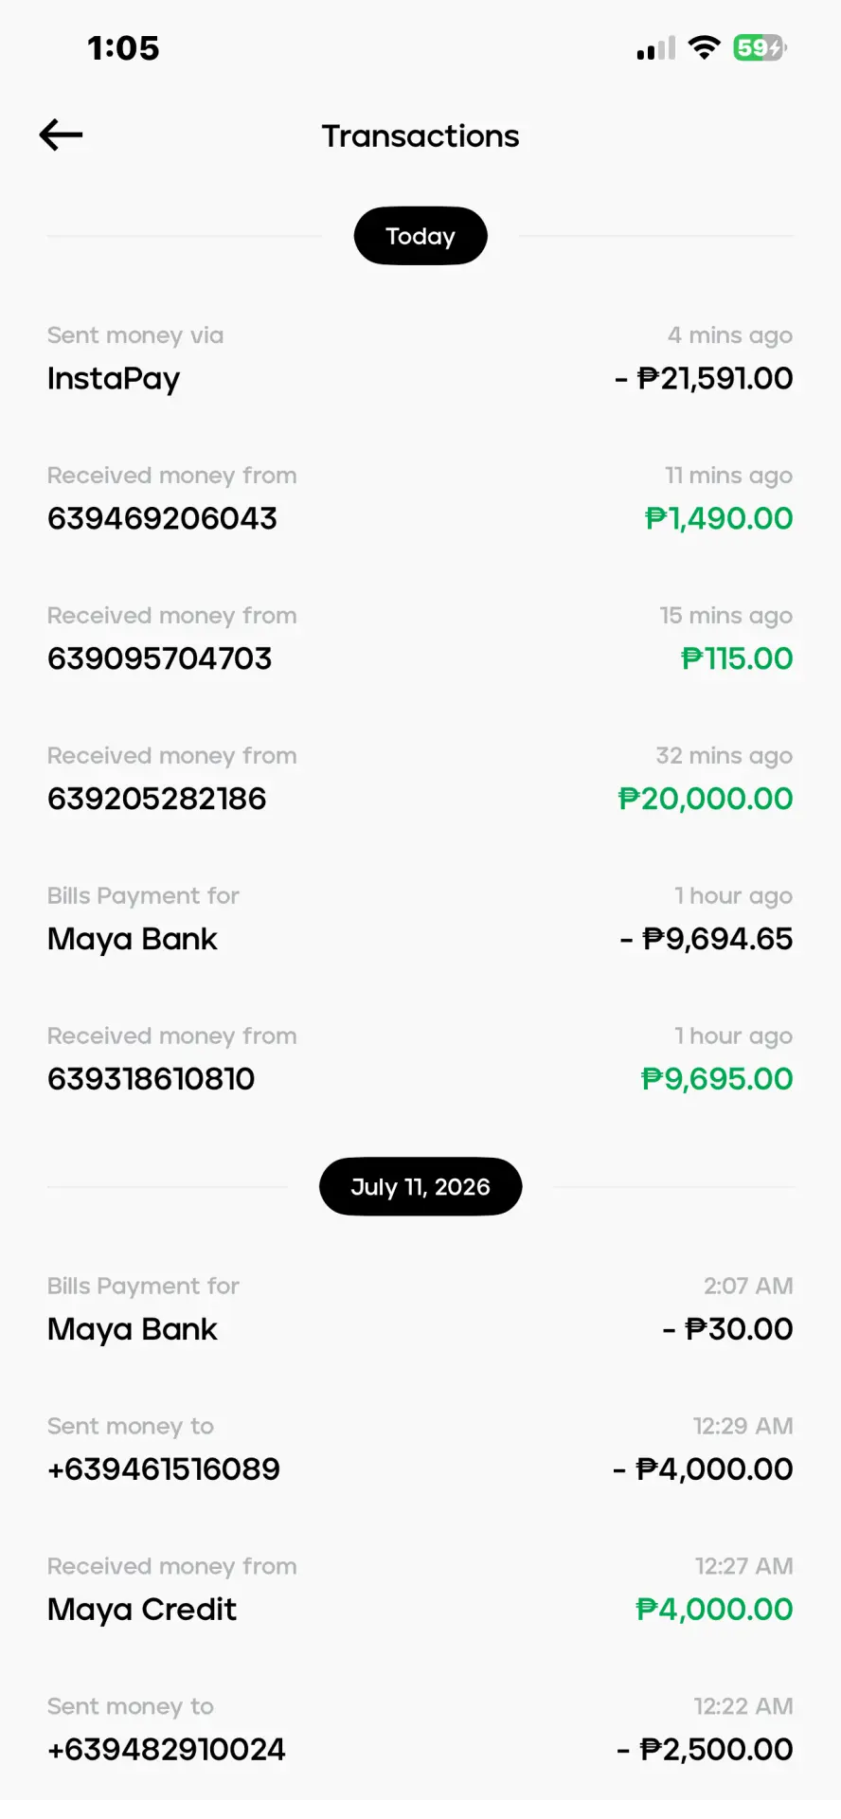Tap the ₱20,000.00 received amount
Screen dimensions: 841x1819
[x=706, y=799]
